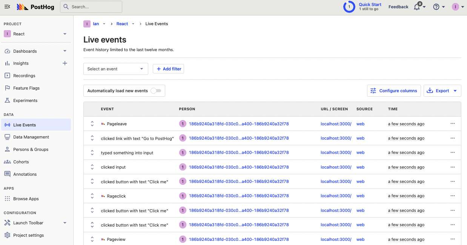467x245 pixels.
Task: Open more options for the Pageleave event
Action: (x=453, y=124)
